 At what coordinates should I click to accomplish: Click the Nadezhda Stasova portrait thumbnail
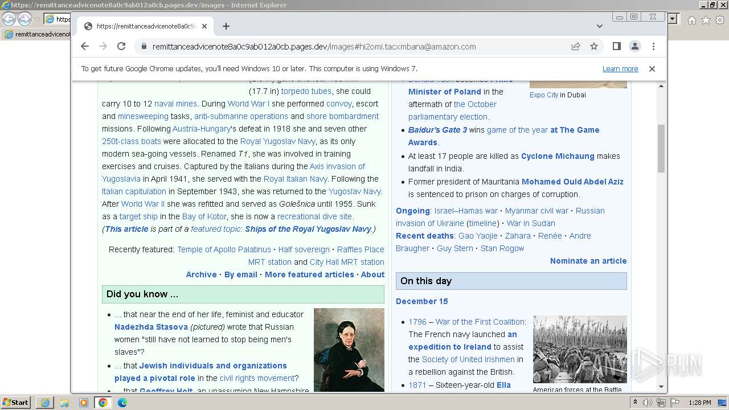349,350
